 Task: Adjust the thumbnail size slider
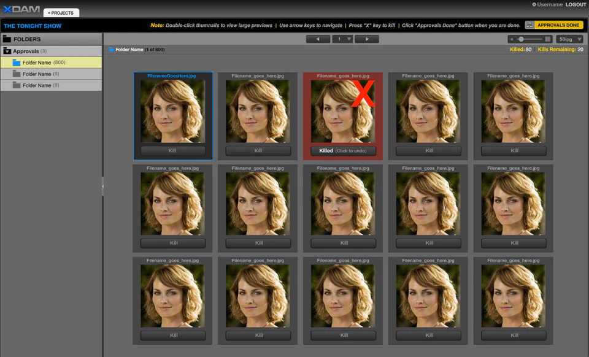point(521,39)
